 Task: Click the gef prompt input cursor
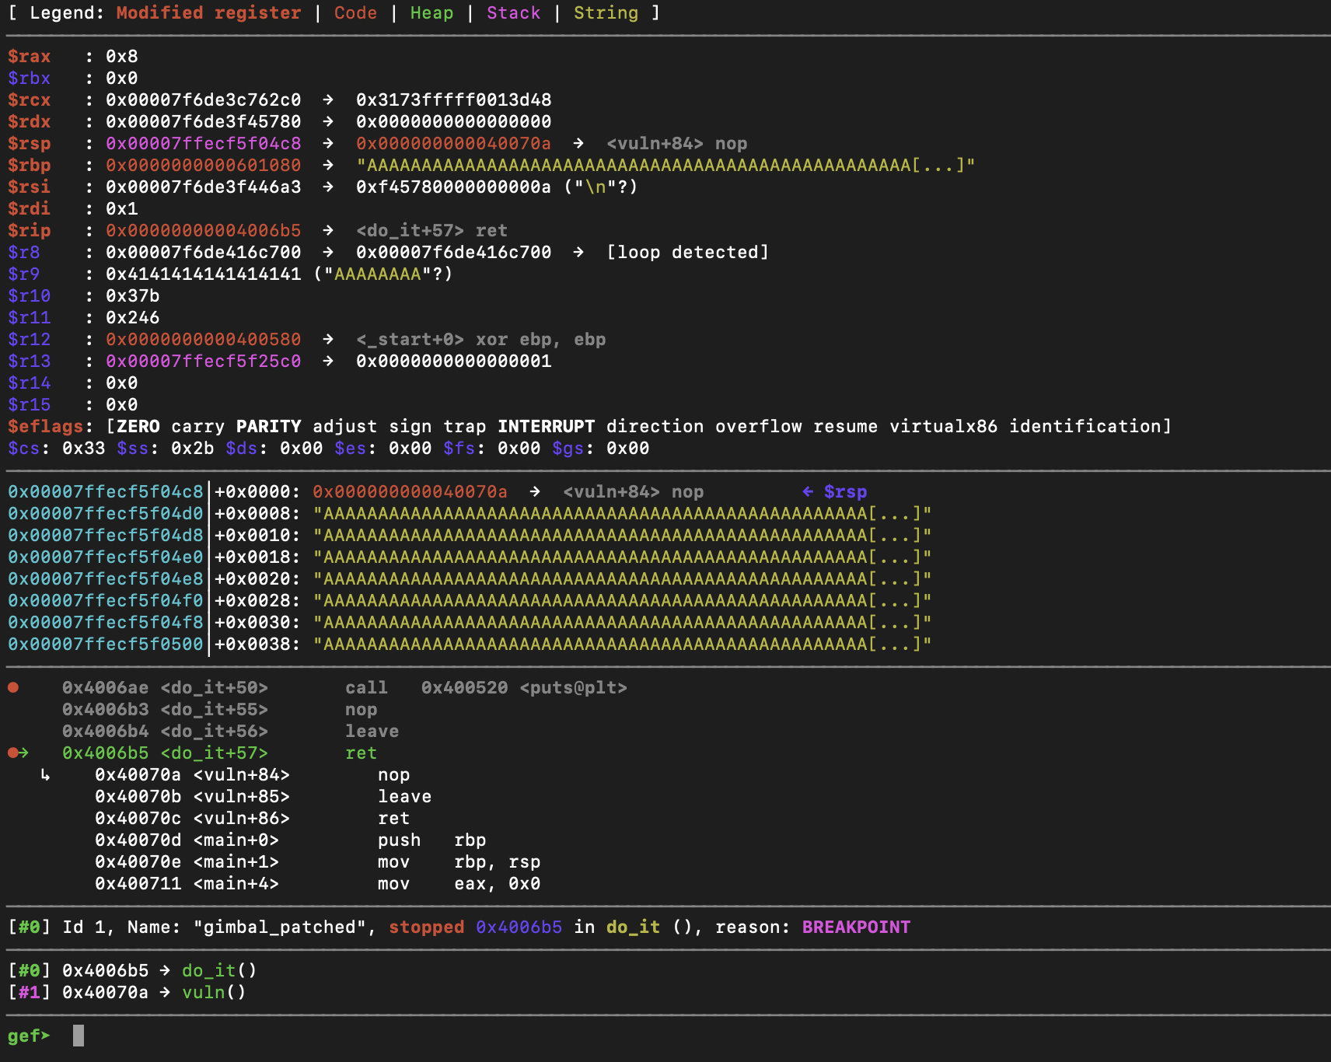pos(79,1036)
